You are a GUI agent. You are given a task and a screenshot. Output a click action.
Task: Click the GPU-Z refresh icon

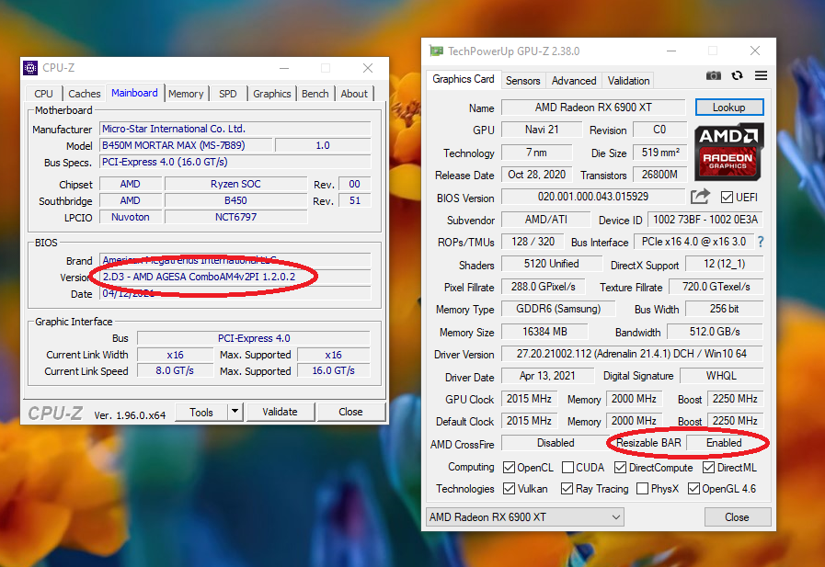coord(737,75)
